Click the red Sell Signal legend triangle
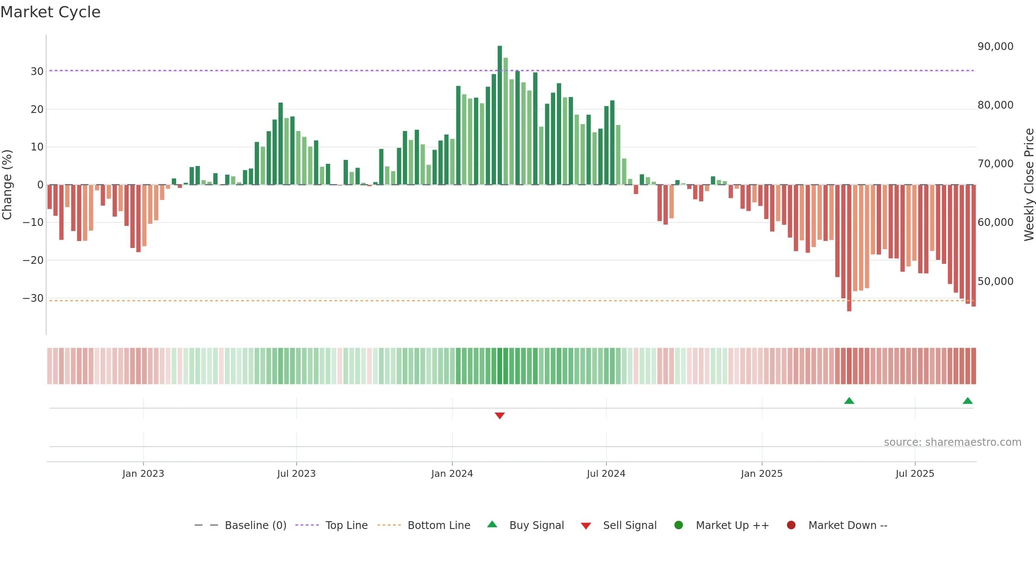This screenshot has width=1036, height=582. tap(586, 526)
